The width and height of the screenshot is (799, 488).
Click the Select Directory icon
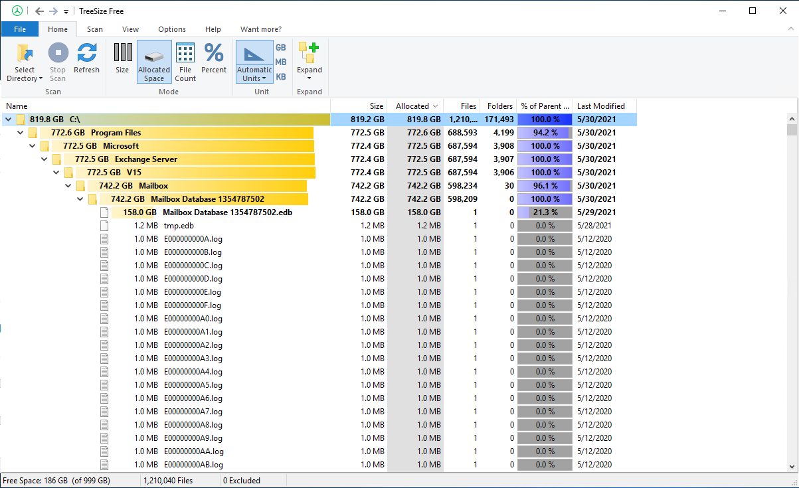click(x=25, y=53)
